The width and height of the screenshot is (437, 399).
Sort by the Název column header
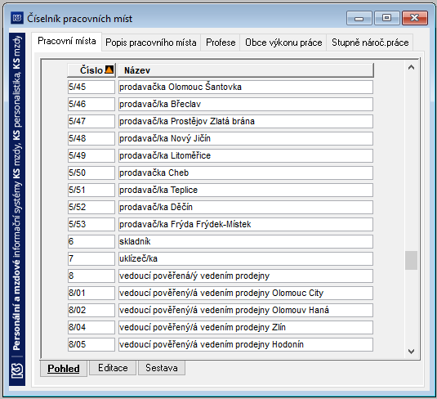246,70
